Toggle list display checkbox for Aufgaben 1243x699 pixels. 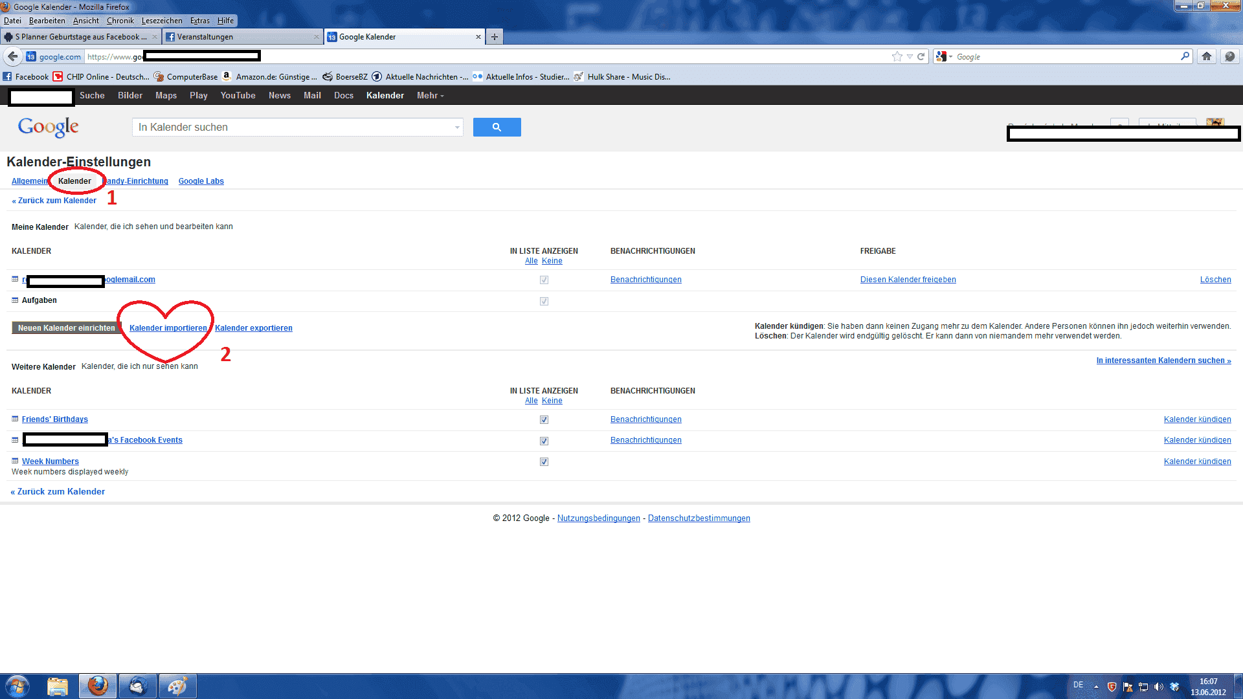click(544, 301)
